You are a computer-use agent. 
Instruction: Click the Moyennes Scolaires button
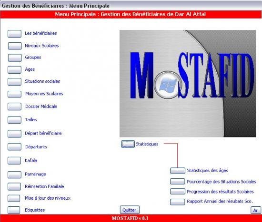tap(15, 94)
